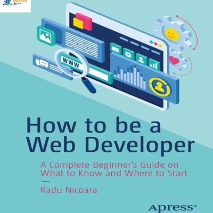Screen dimensions: 213x213
Task: Click the "How to be a" title line
Action: click(x=94, y=125)
